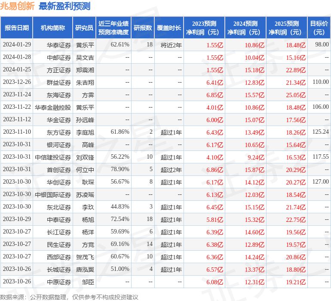Click the 研究员 column header
This screenshot has height=301, width=331.
84,28
